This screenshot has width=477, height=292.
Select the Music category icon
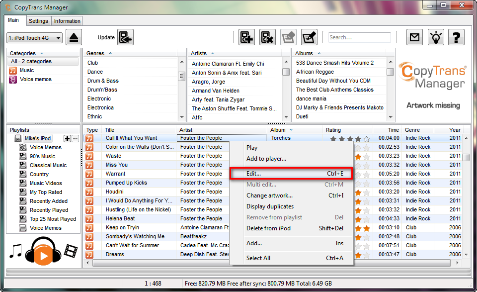tap(13, 71)
